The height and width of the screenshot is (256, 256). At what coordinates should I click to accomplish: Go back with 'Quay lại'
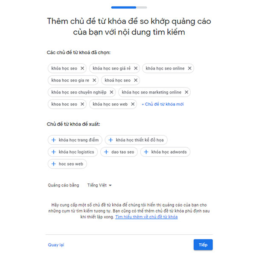tap(56, 245)
